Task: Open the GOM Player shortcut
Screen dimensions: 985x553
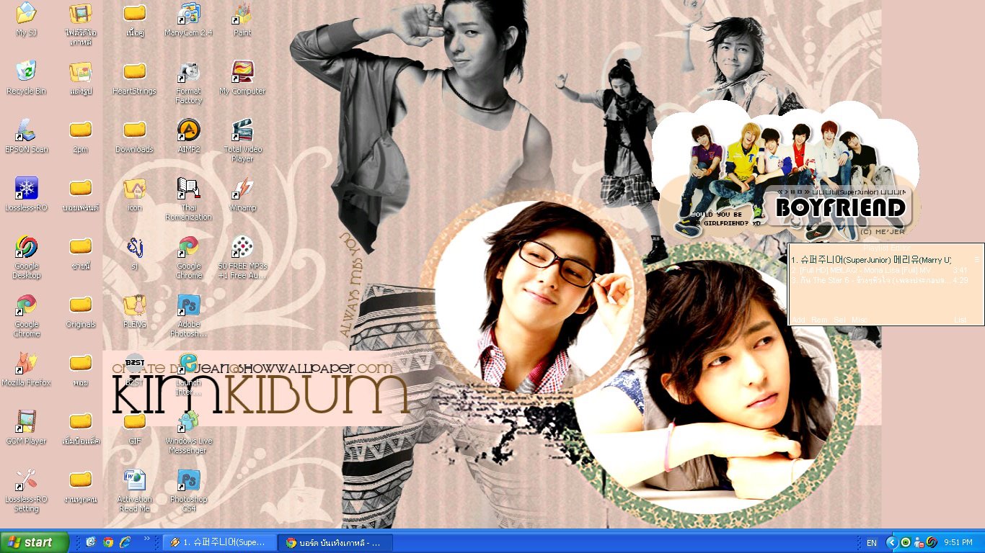Action: coord(27,428)
